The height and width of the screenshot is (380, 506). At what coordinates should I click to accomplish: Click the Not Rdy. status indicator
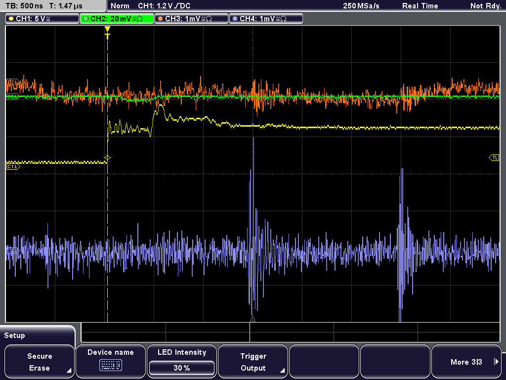click(x=486, y=6)
